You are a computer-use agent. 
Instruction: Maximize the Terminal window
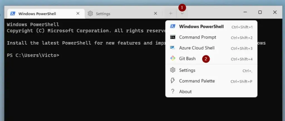click(260, 12)
